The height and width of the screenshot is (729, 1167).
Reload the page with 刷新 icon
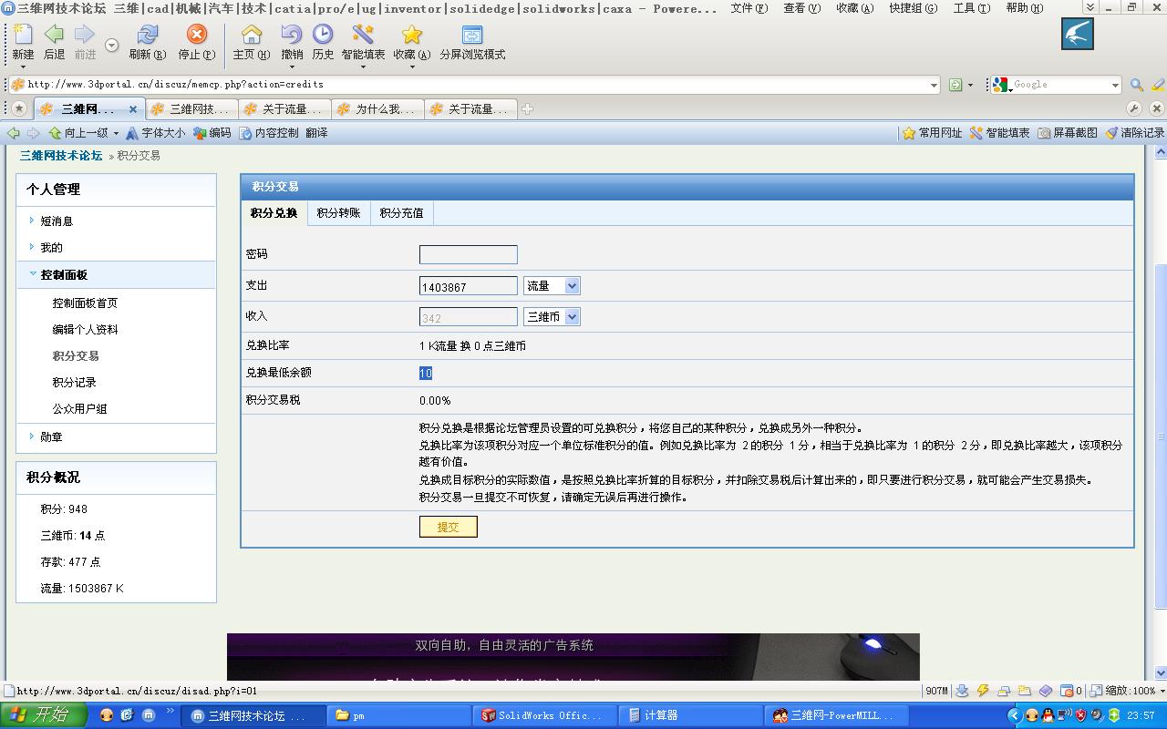[147, 36]
